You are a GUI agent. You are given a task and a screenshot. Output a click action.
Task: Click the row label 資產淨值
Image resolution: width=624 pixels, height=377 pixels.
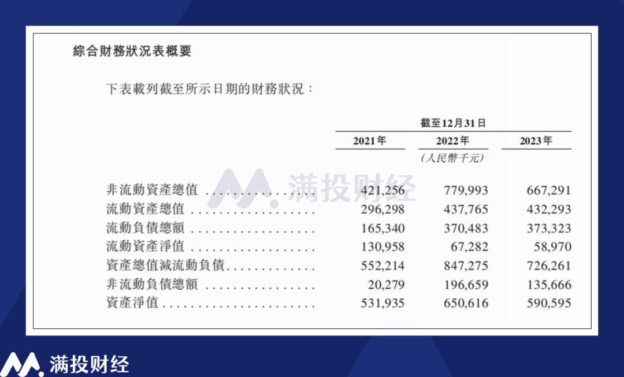132,303
